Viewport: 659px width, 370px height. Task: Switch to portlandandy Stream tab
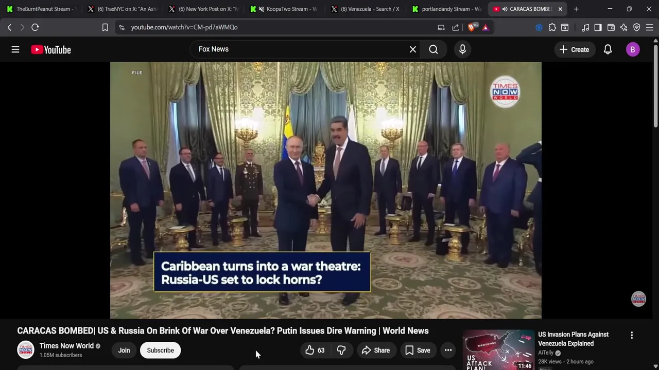pyautogui.click(x=448, y=9)
